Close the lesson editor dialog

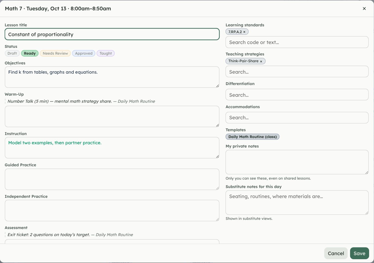(364, 9)
